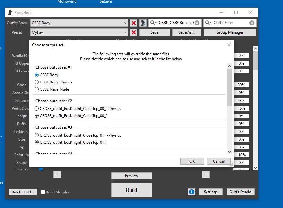The image size is (283, 208).
Task: Click the Rotate Up slider handle
Action: (41, 169)
